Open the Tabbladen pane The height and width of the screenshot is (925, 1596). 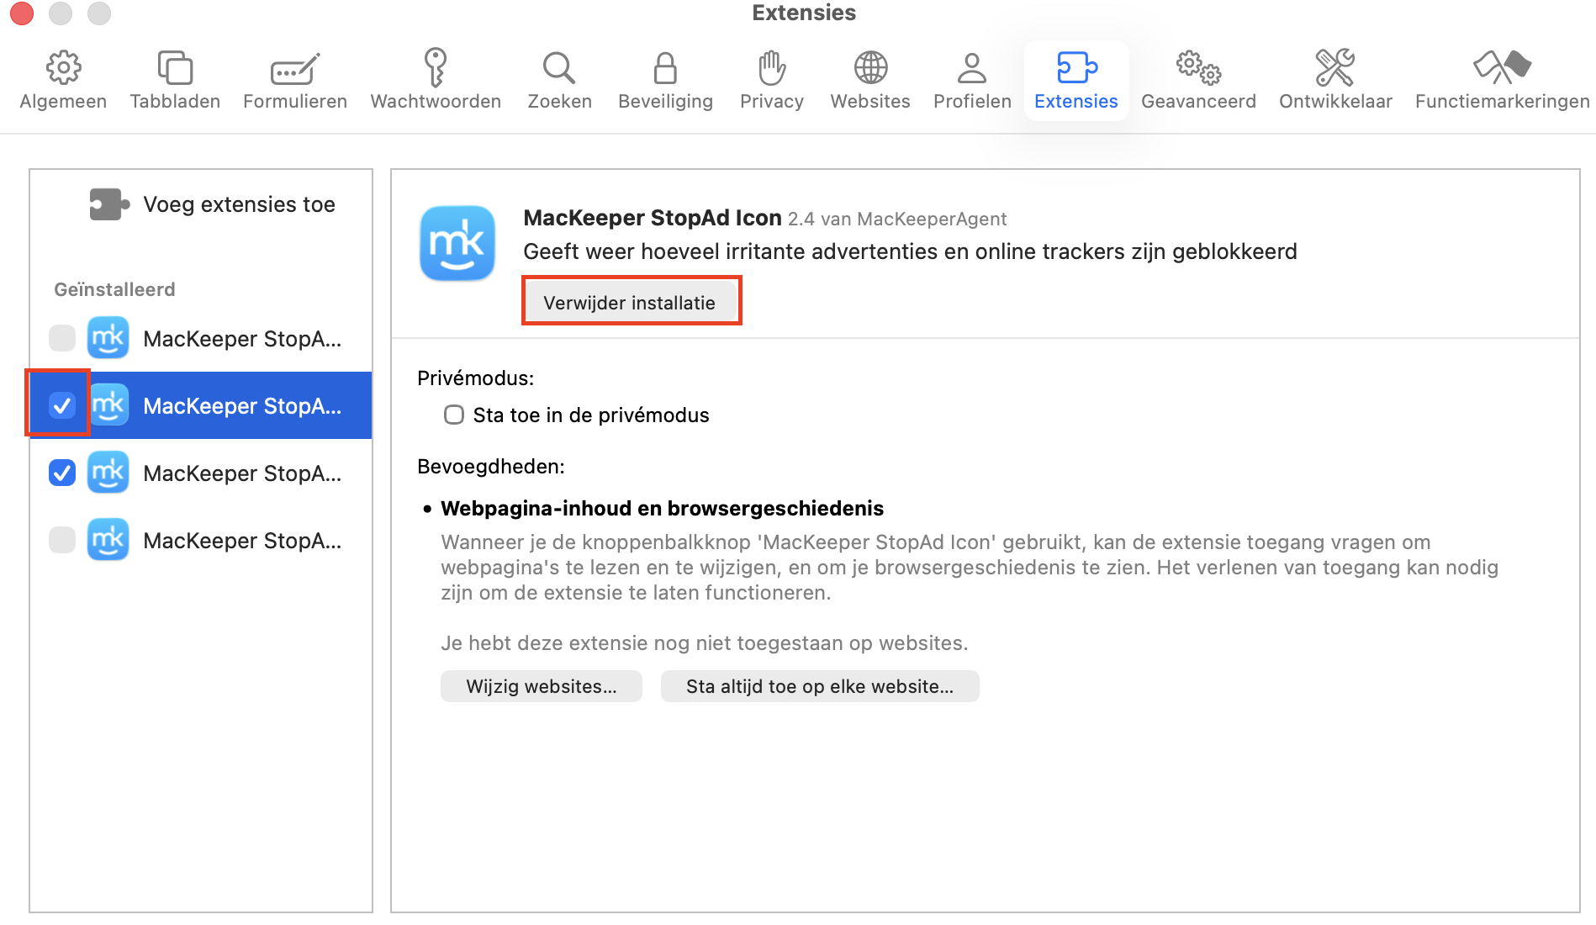coord(174,78)
